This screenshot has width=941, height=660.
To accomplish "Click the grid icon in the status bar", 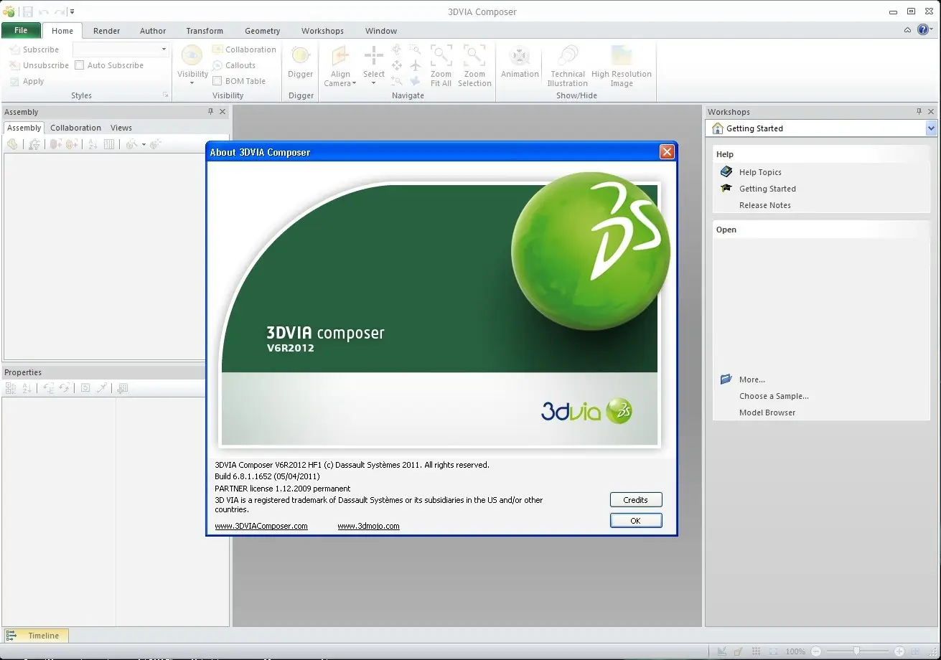I will (756, 651).
